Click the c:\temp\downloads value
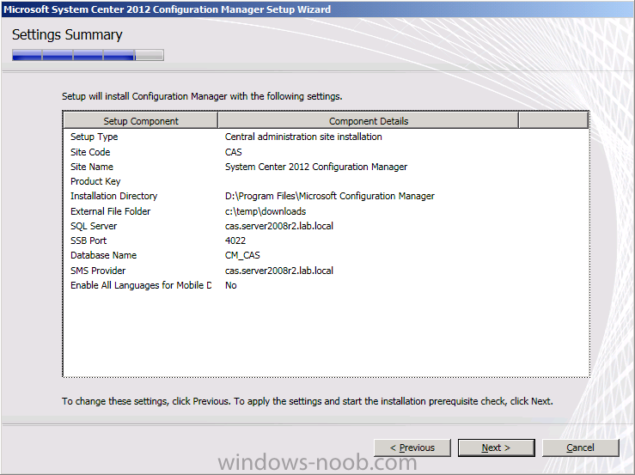The width and height of the screenshot is (635, 475). (x=266, y=211)
